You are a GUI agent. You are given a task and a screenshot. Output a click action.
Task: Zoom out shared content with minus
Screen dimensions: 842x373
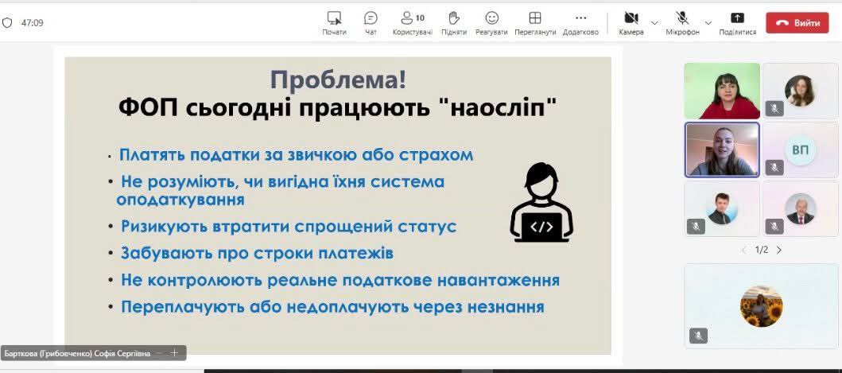tap(160, 352)
